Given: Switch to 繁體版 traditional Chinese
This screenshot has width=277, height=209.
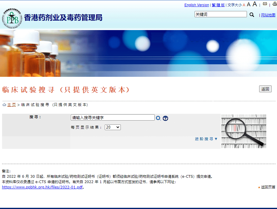Looking at the screenshot, I should 218,5.
